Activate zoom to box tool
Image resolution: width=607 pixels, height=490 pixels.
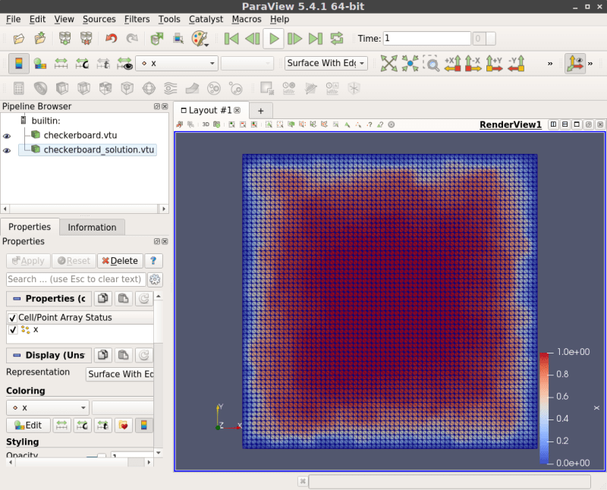[431, 64]
